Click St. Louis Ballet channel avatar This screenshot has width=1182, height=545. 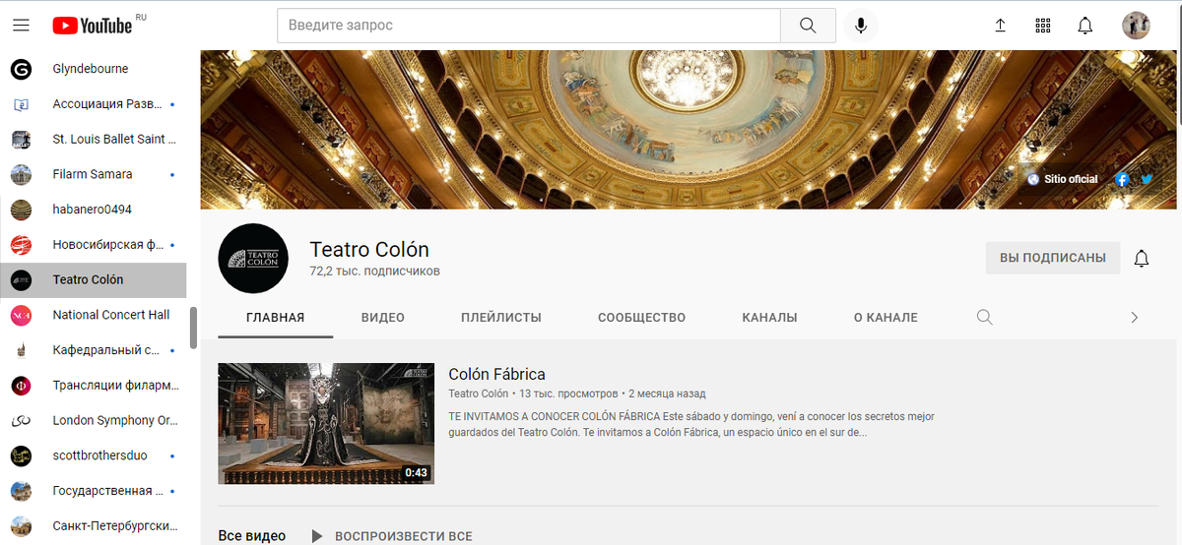pos(21,139)
